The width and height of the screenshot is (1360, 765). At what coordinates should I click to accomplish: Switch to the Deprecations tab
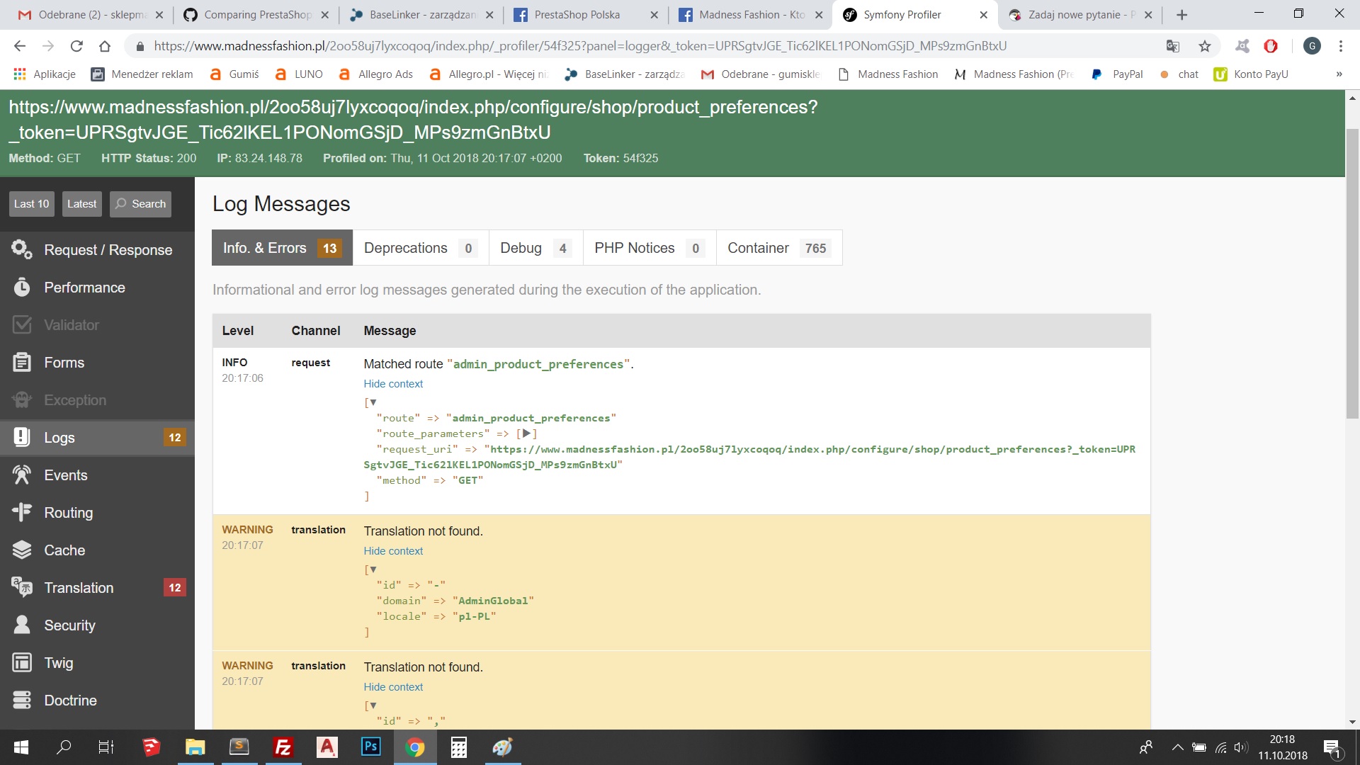(x=420, y=248)
